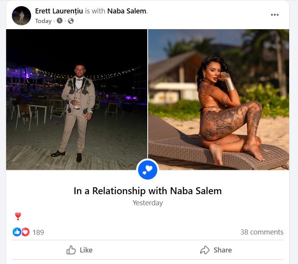
Task: Click the Yesterday date text
Action: [x=148, y=203]
